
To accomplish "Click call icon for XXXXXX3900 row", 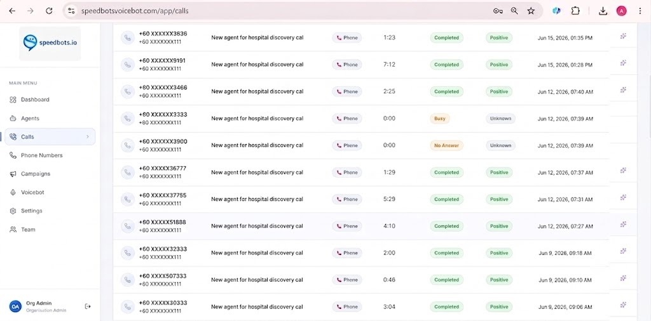I will pyautogui.click(x=127, y=145).
